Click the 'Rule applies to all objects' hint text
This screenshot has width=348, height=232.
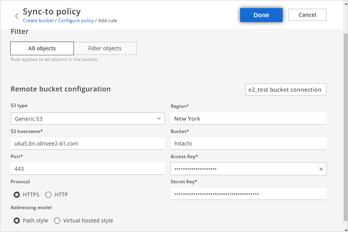pyautogui.click(x=55, y=60)
